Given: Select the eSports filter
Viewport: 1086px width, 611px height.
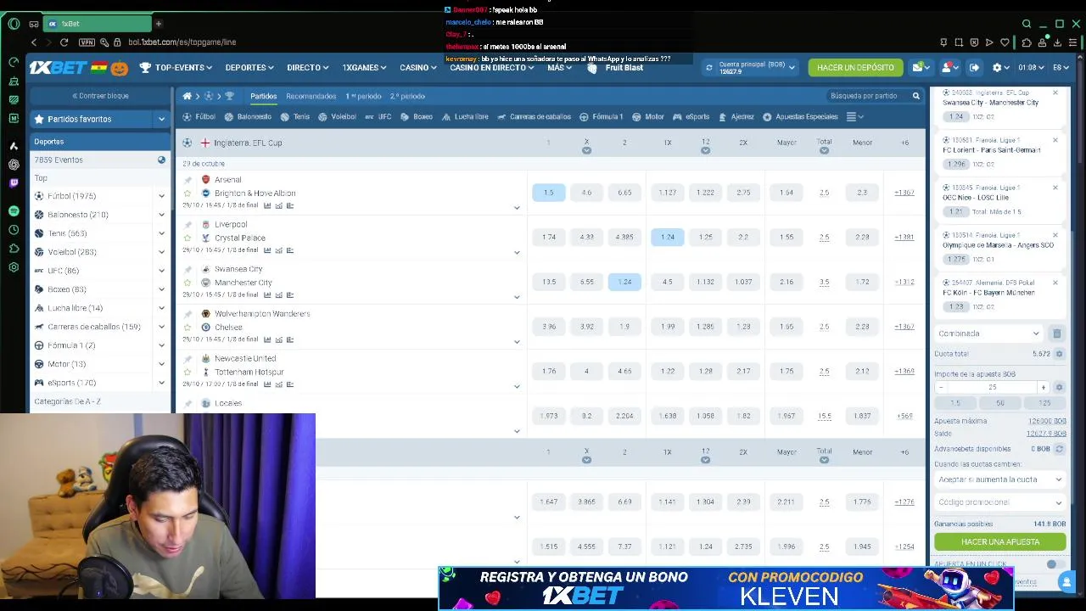Looking at the screenshot, I should coord(691,117).
